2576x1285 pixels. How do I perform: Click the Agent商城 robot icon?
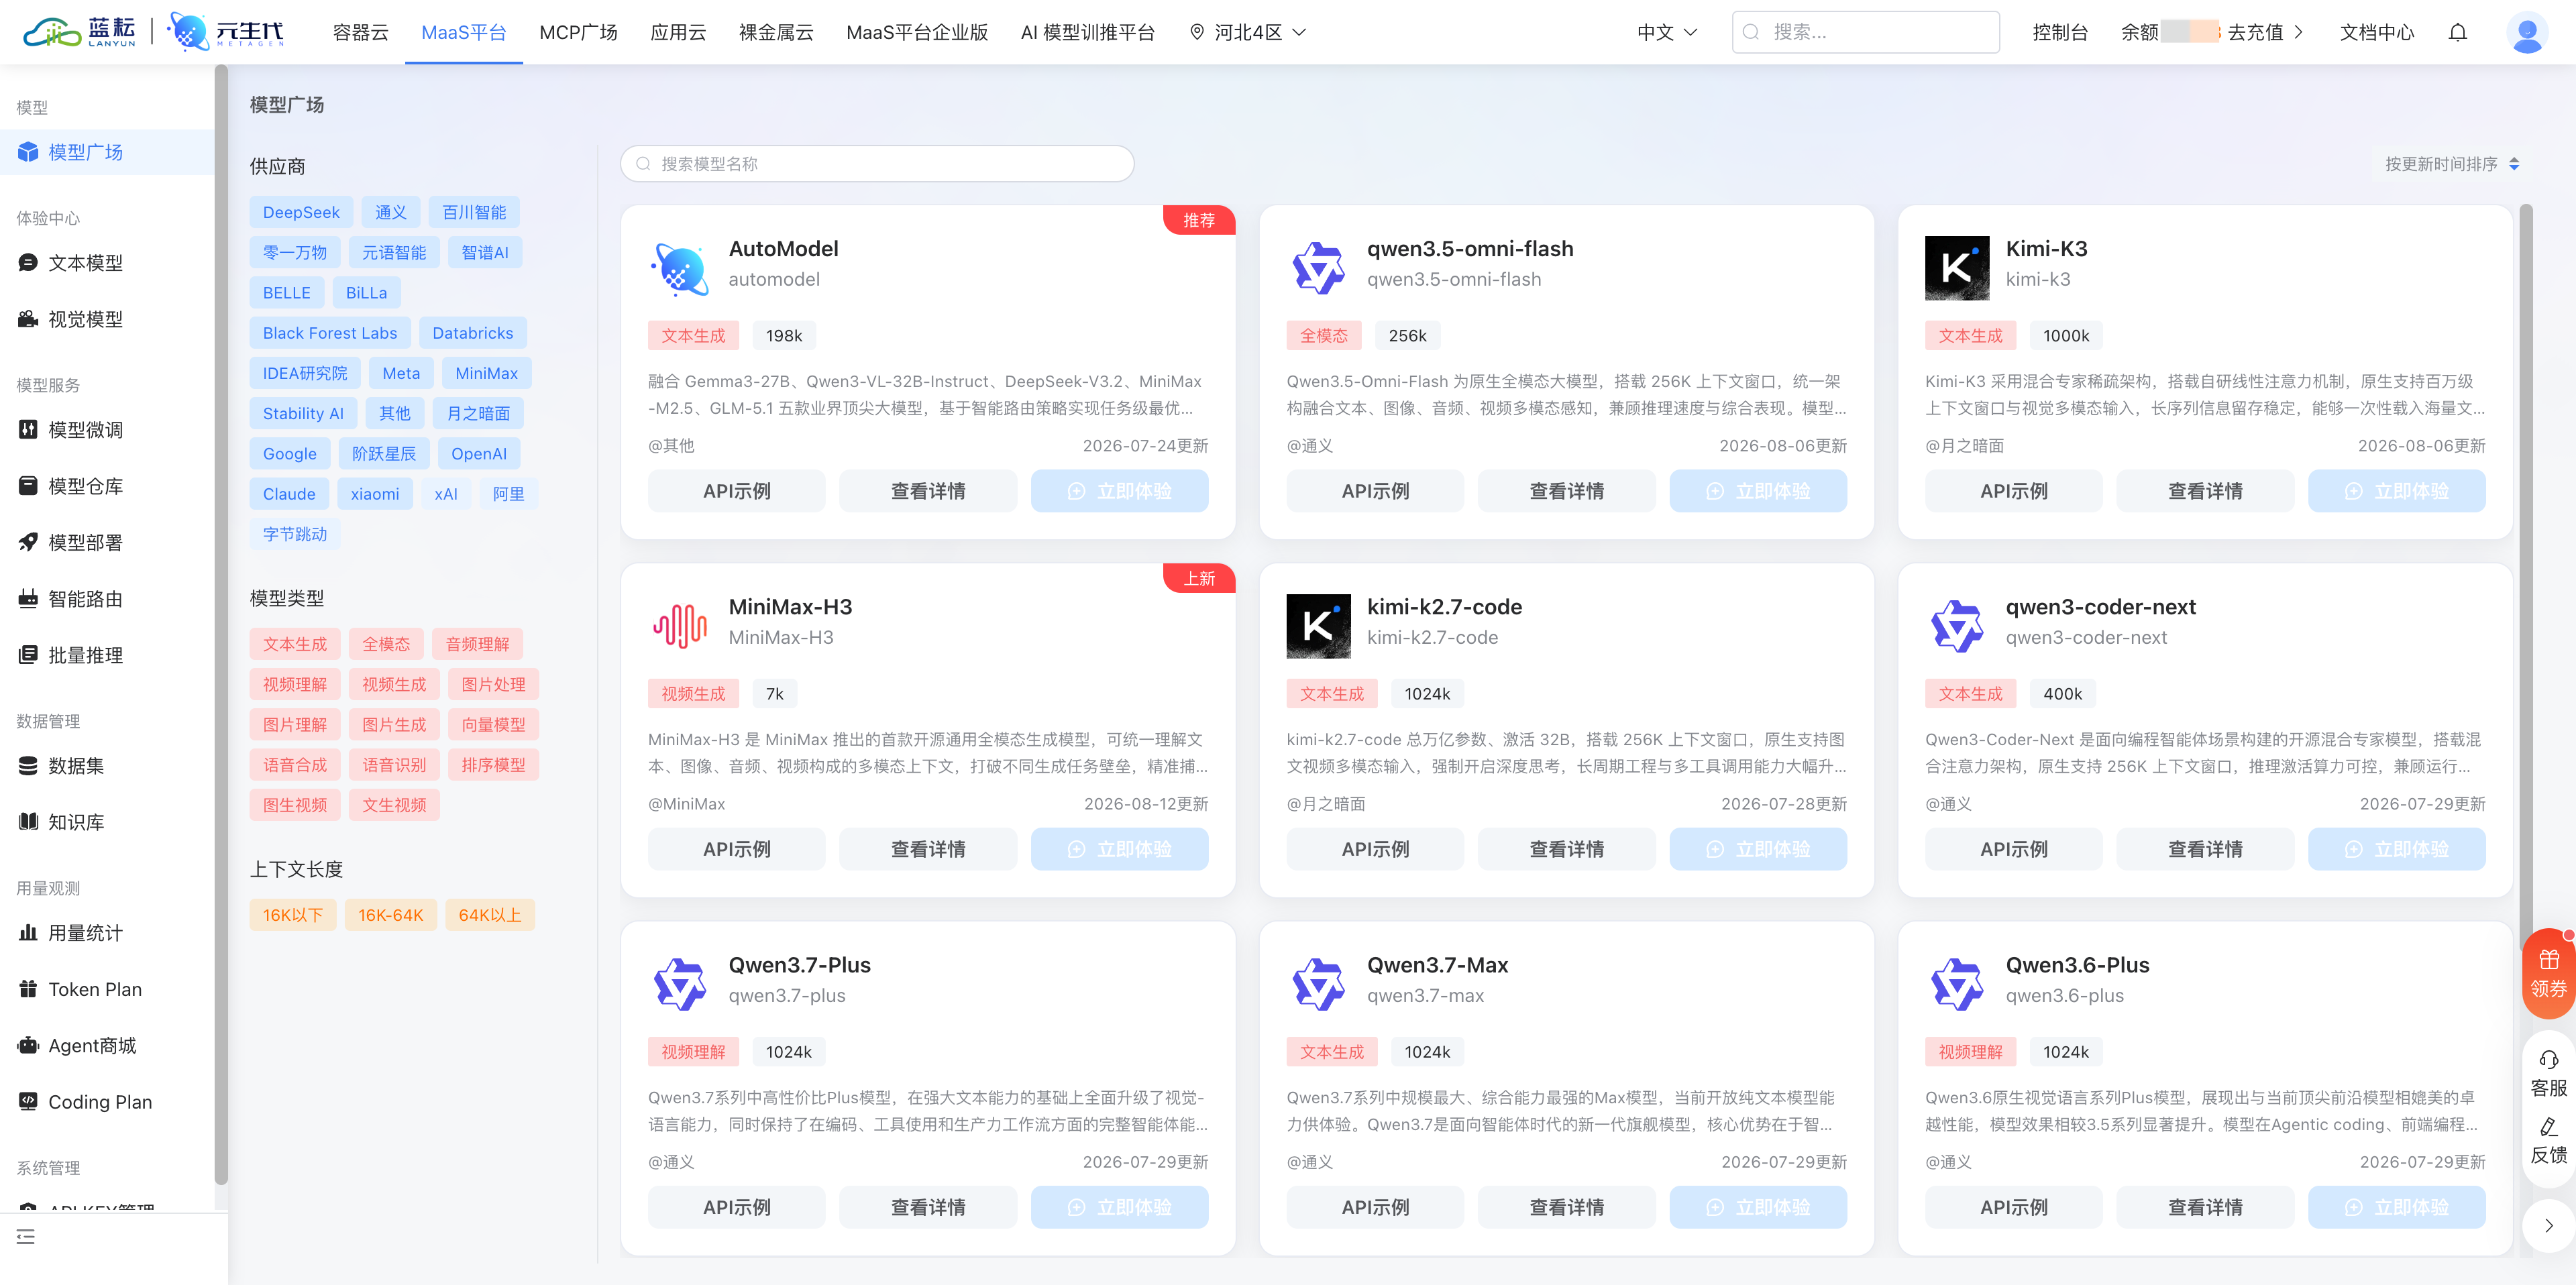(x=28, y=1045)
